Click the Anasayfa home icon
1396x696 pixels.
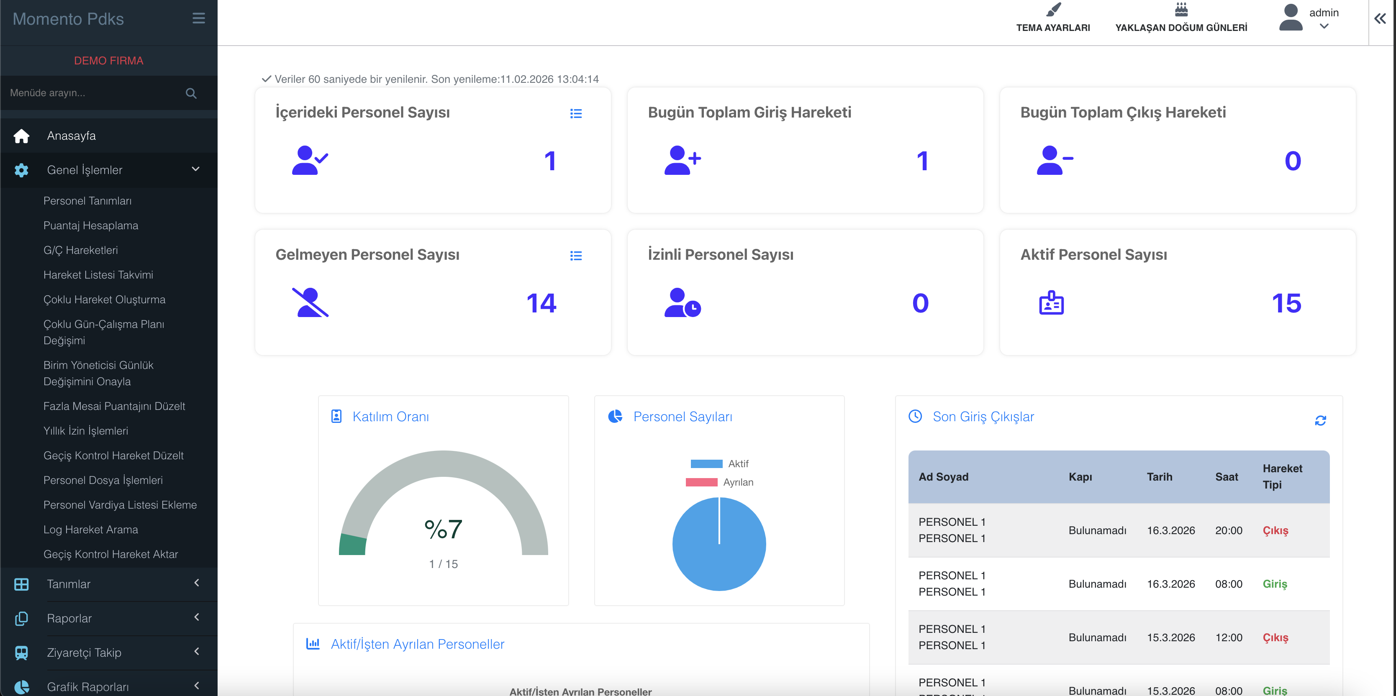[x=22, y=136]
